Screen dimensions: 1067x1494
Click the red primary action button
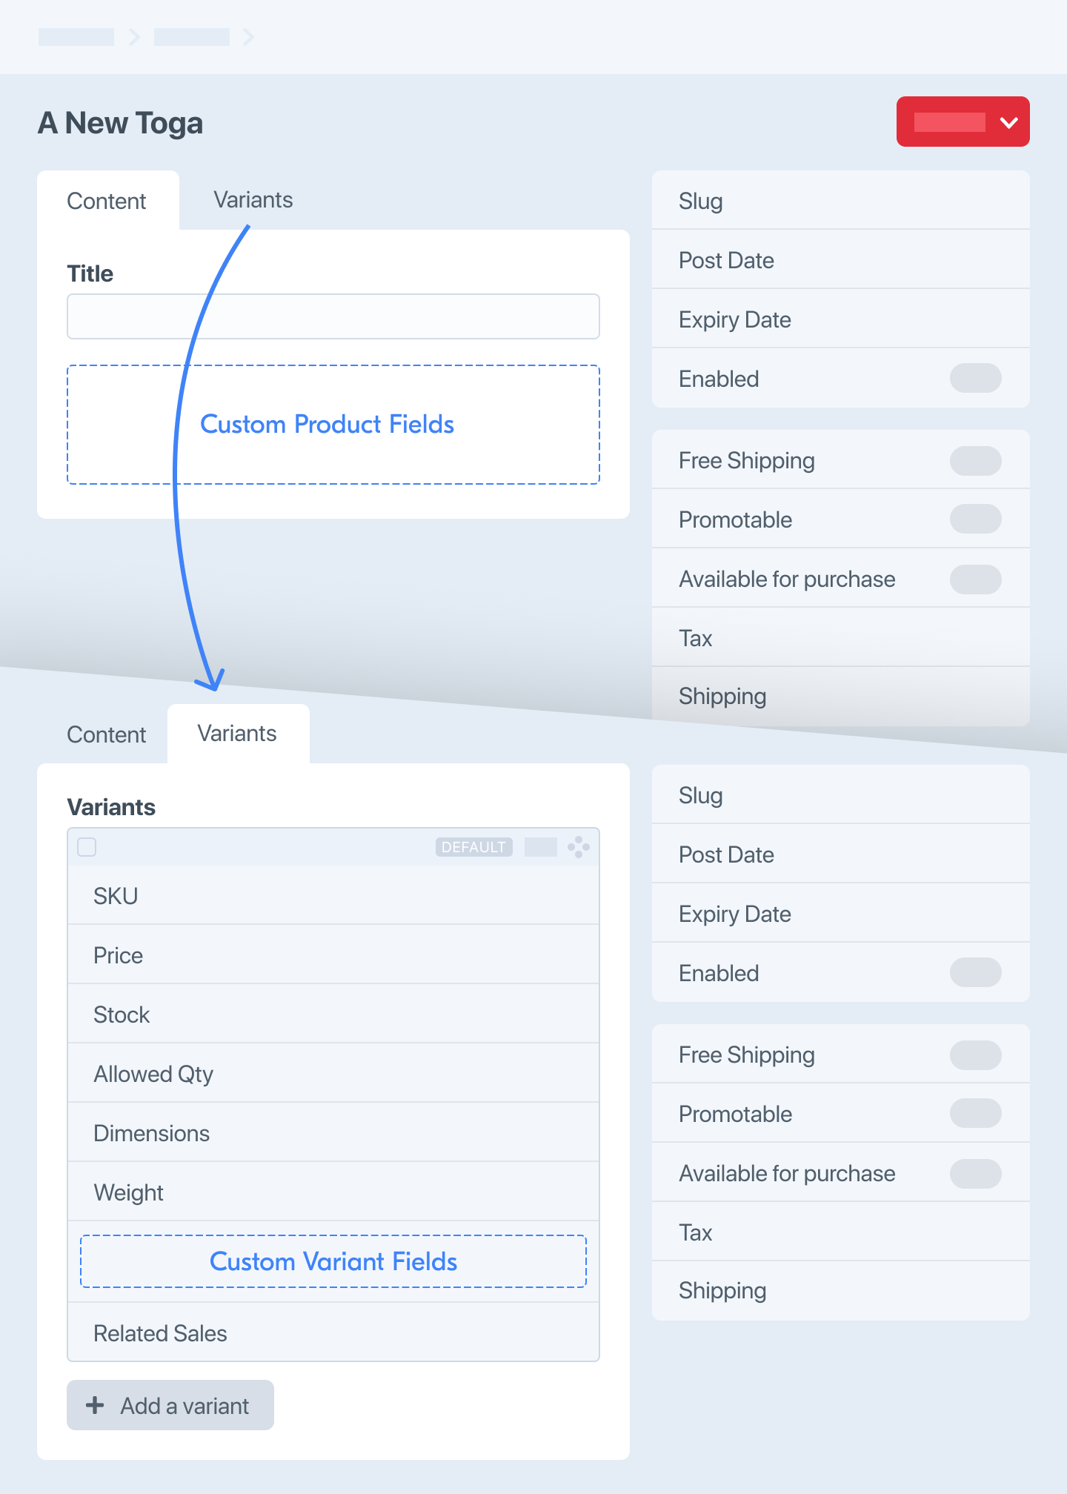tap(949, 122)
